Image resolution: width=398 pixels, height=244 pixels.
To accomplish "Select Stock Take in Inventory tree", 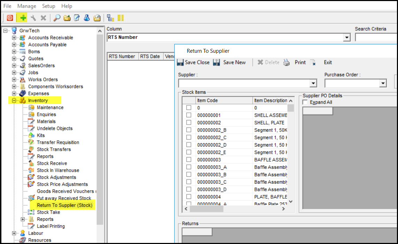I will 48,212.
